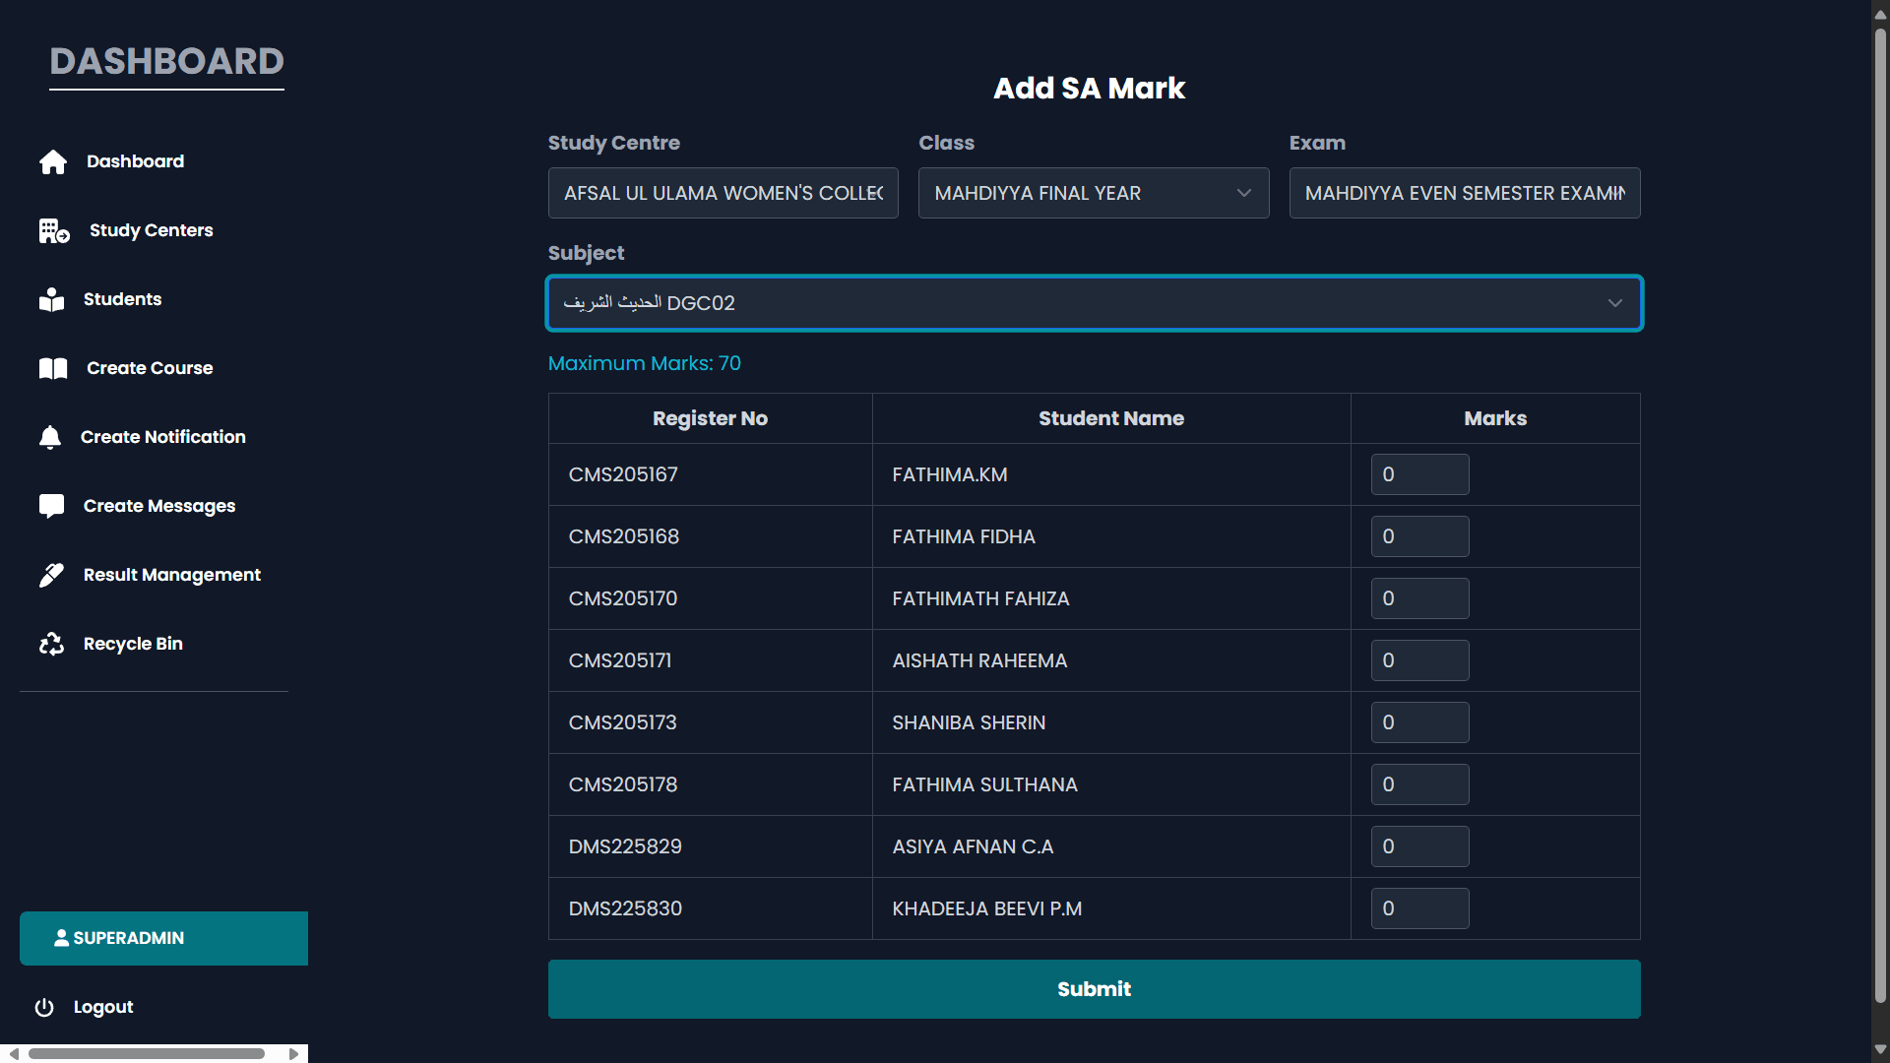Click the Recycle Bin recycle icon

[51, 644]
